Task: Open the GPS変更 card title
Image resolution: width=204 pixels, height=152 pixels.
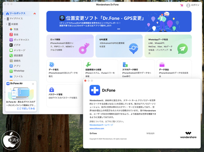Action: (x=103, y=40)
